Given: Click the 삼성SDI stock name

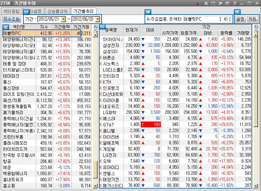Looking at the screenshot, I should click(110, 51).
